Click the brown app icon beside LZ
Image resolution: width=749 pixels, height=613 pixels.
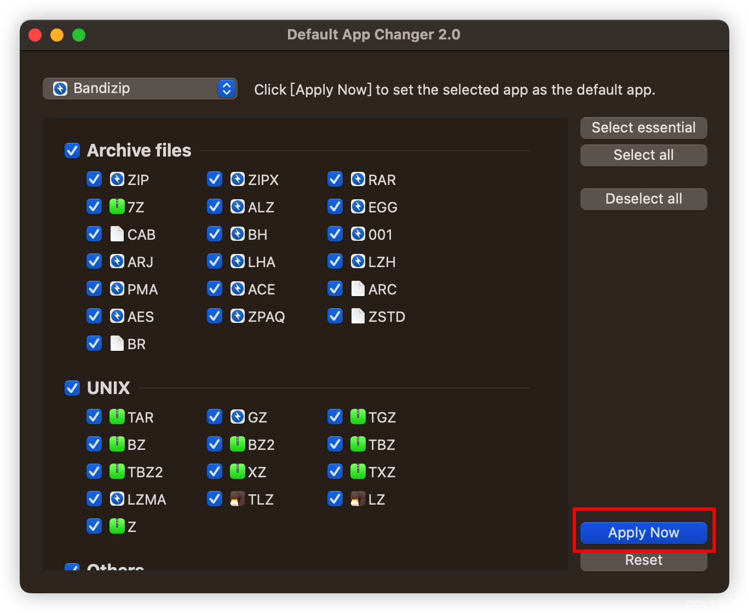pos(358,499)
